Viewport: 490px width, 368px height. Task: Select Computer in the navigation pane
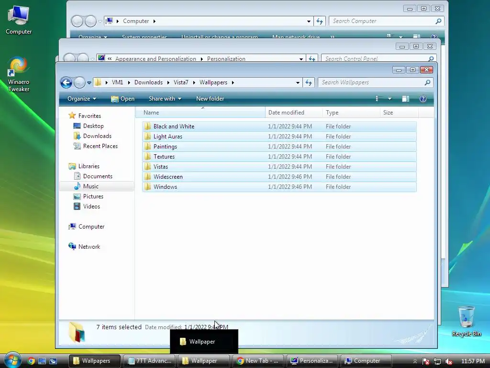point(87,226)
